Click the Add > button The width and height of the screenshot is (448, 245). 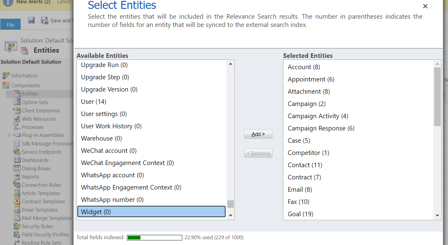click(x=258, y=134)
